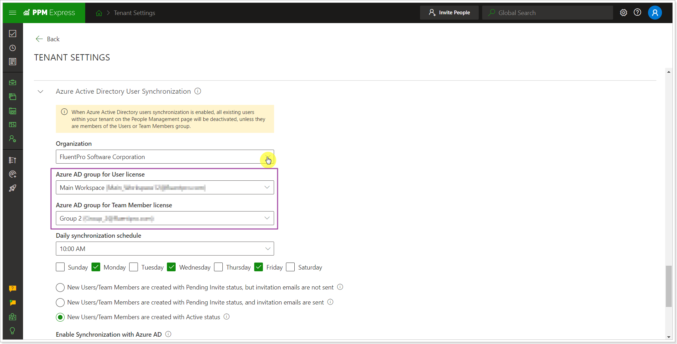Show info for Enable Synchronization with Azure AD
Screen dimensions: 677x344
(x=168, y=334)
